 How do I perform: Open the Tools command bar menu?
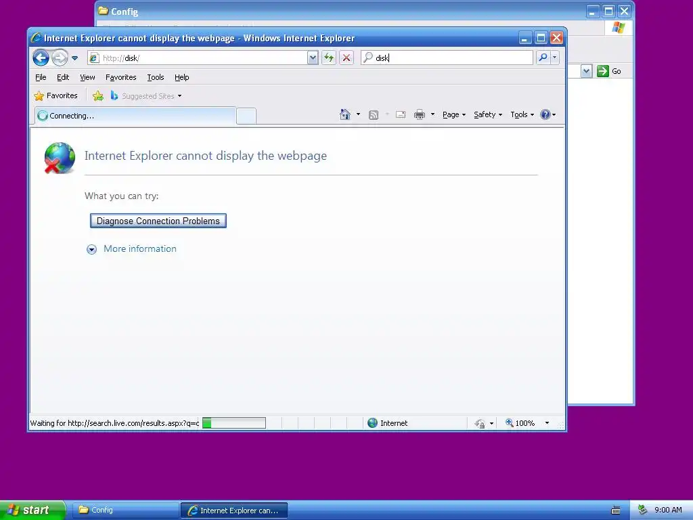(x=522, y=114)
